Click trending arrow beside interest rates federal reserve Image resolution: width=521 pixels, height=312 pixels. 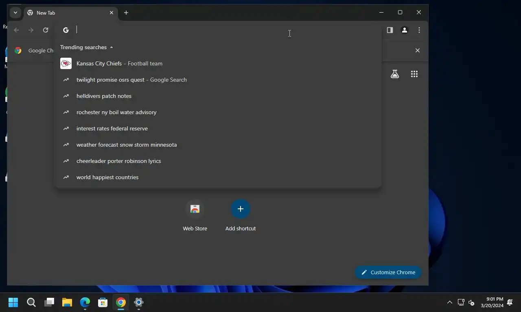66,128
